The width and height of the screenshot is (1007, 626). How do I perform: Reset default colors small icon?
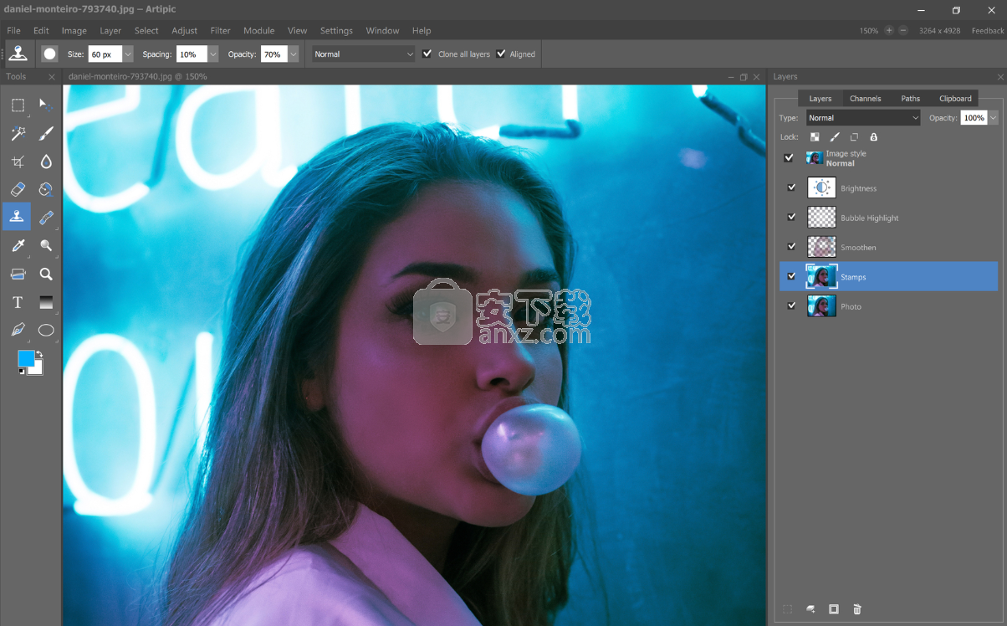tap(21, 372)
